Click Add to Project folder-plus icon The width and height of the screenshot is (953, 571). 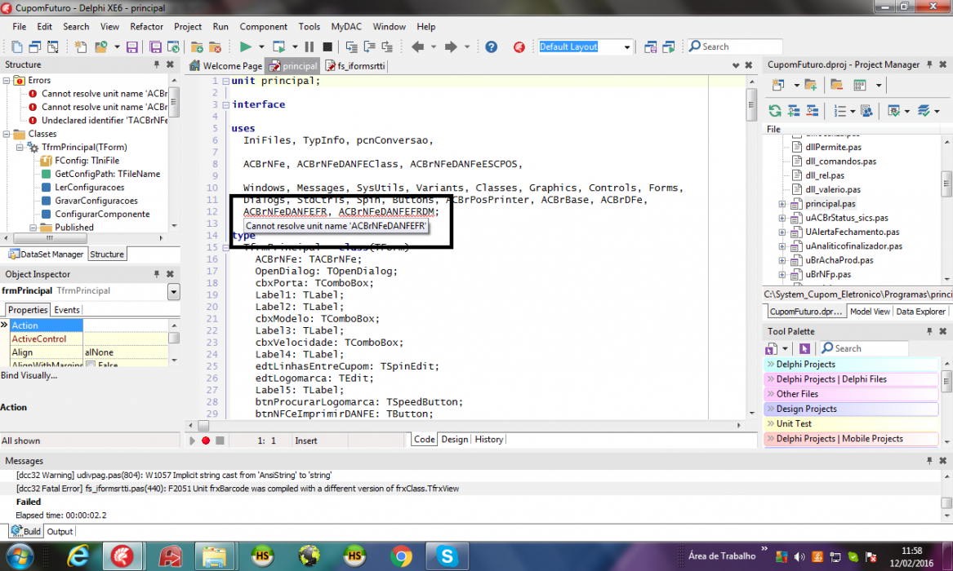(810, 85)
